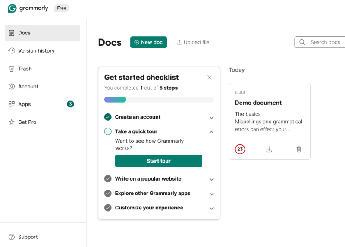
Task: Open Support at sidebar bottom
Action: 43,237
